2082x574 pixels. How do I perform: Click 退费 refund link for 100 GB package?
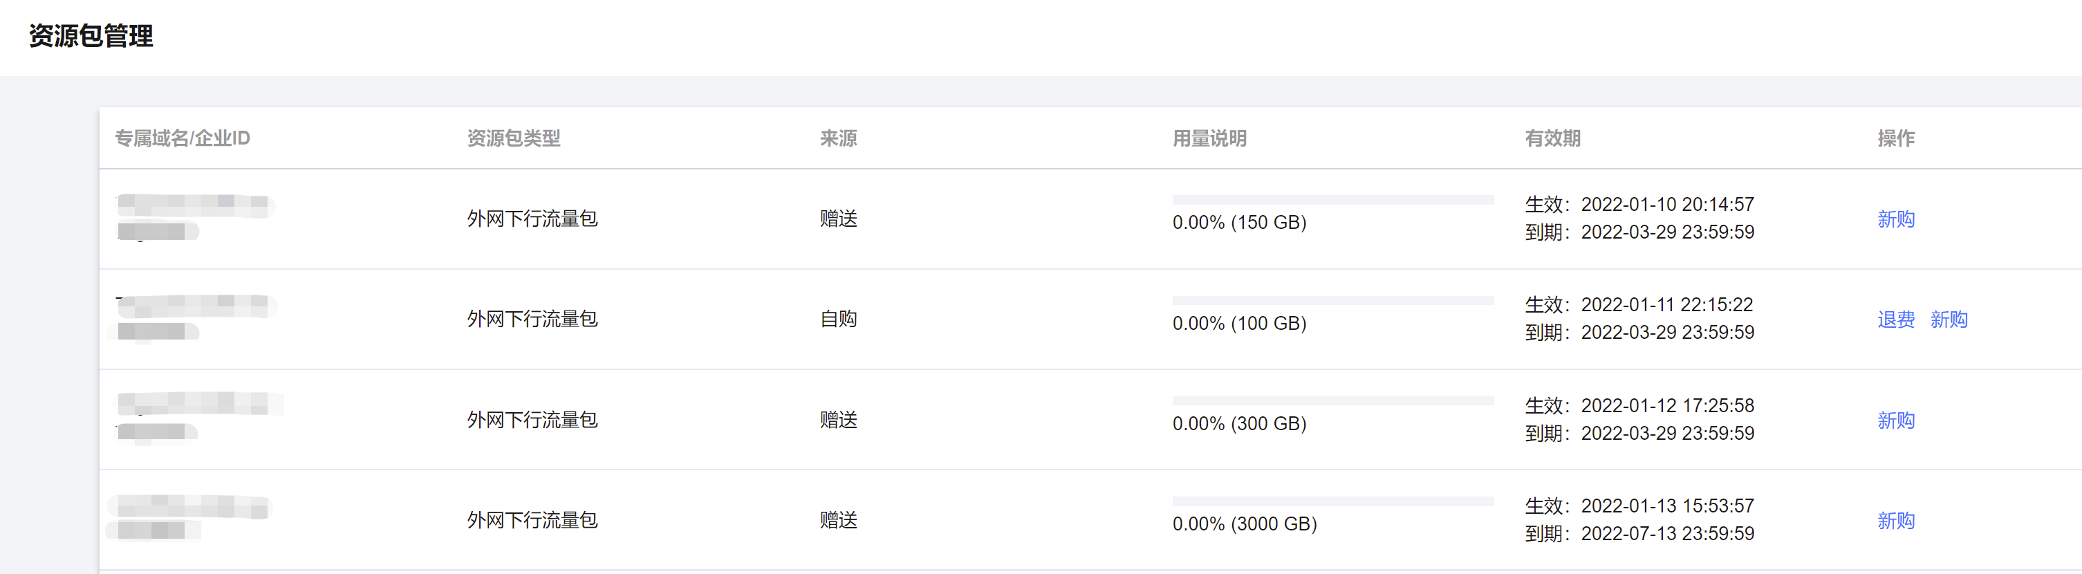tap(1895, 320)
